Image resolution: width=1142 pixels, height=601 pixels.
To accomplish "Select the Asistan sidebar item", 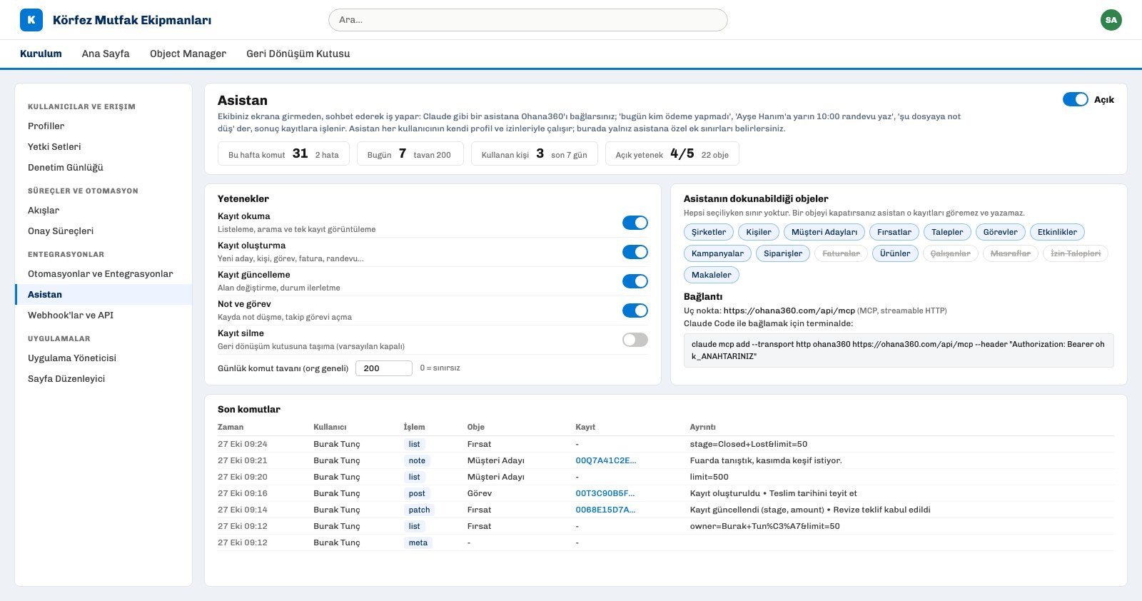I will (x=103, y=295).
